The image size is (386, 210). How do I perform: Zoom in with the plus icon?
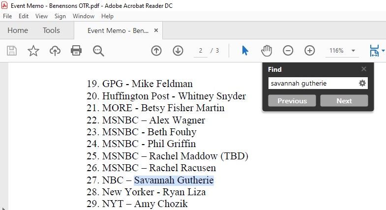point(309,51)
